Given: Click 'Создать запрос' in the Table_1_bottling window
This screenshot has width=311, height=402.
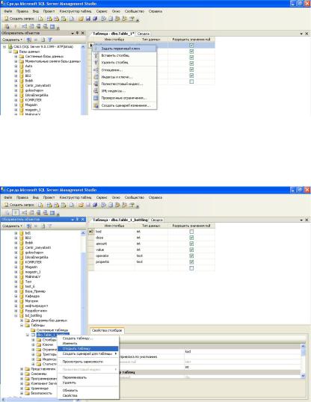Looking at the screenshot, I should [19, 205].
